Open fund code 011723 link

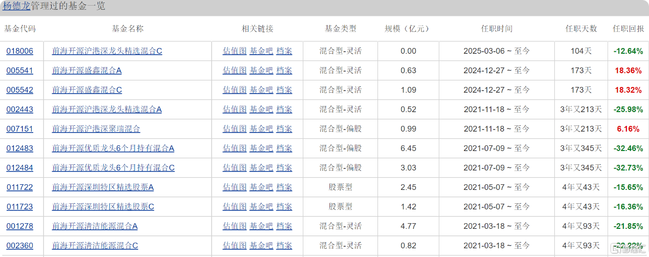pos(20,207)
